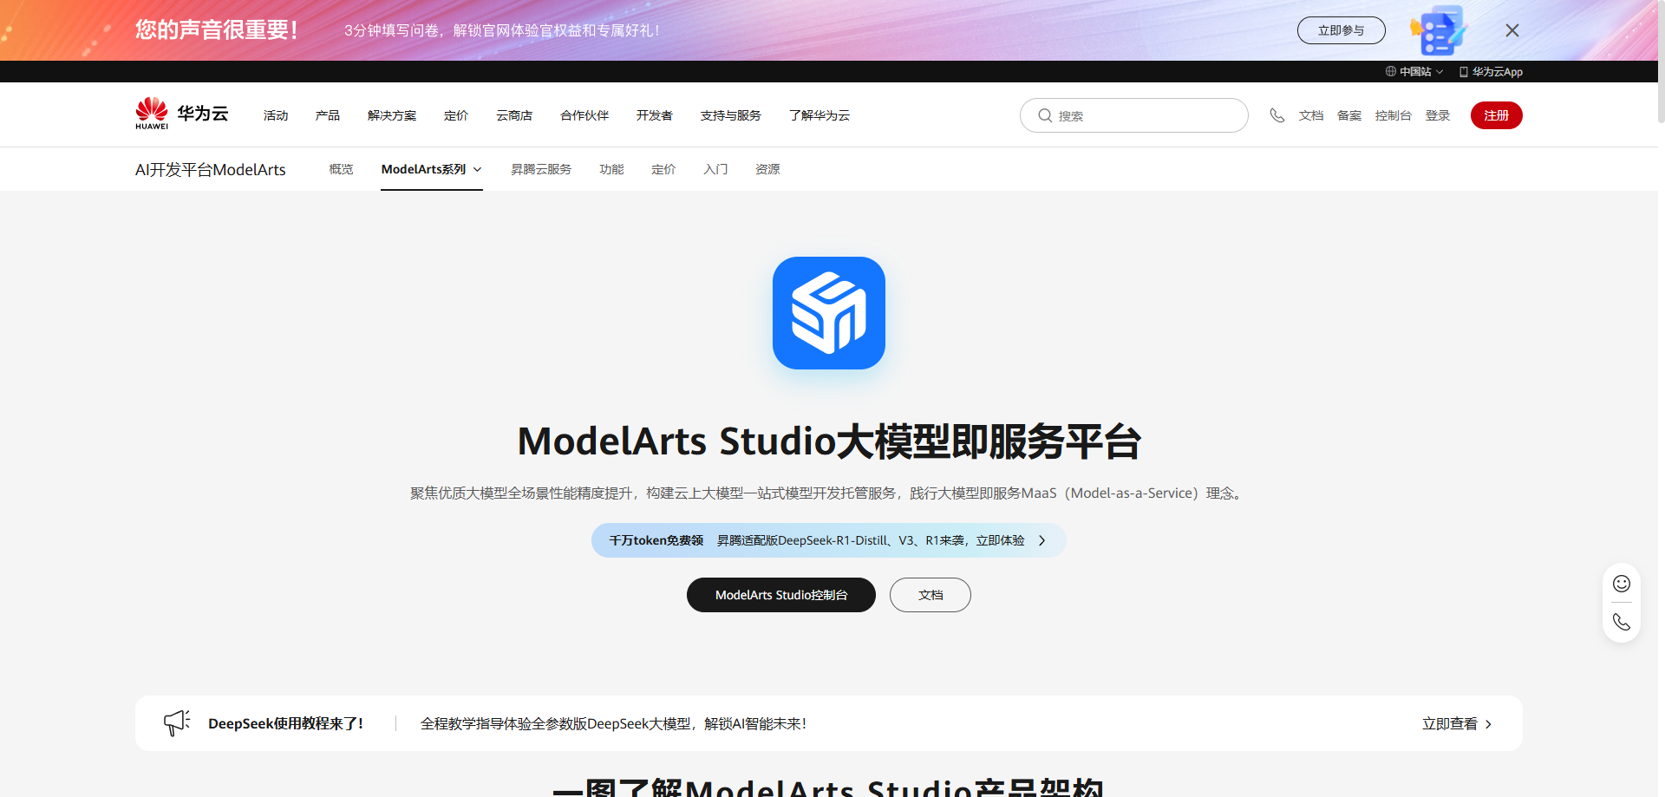Open 支持与服务 menu
The width and height of the screenshot is (1665, 797).
(x=731, y=115)
